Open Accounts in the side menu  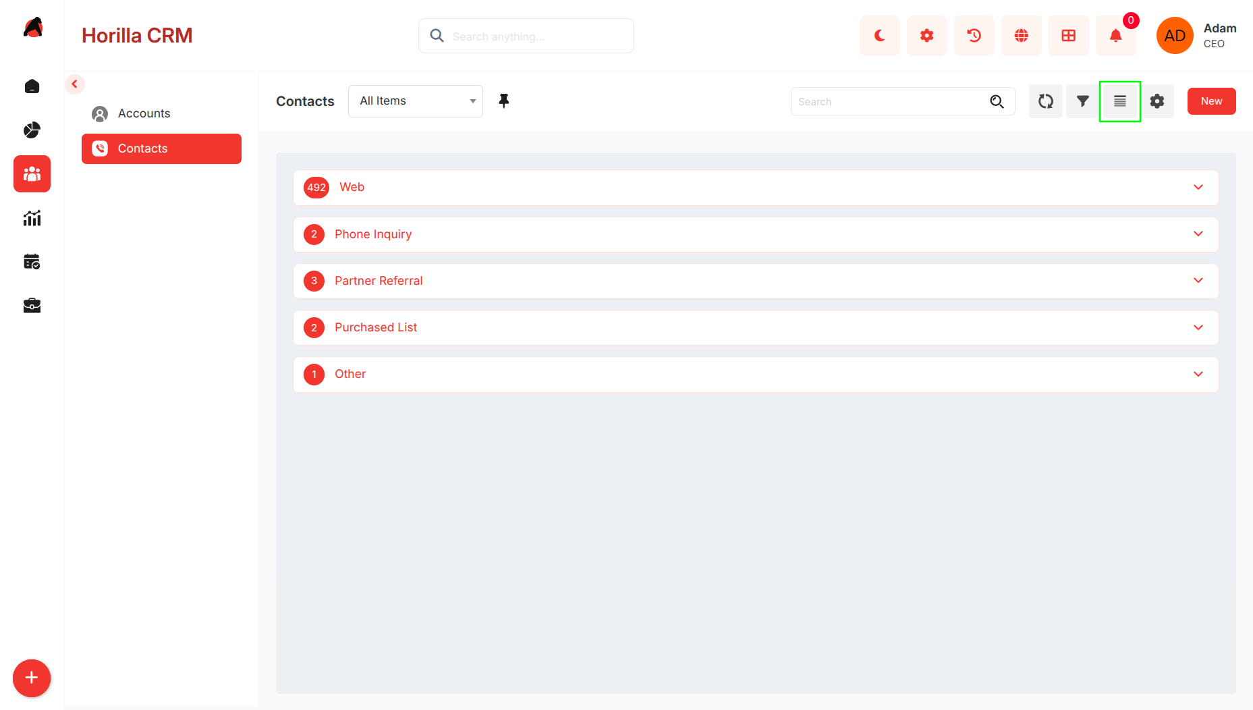(x=161, y=113)
